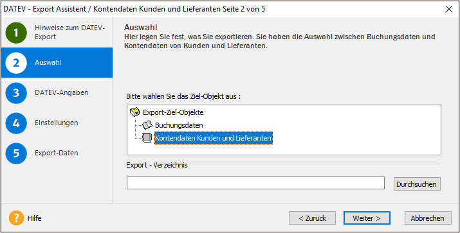Click the blue step 4 circle icon
The width and height of the screenshot is (460, 233).
click(x=16, y=123)
